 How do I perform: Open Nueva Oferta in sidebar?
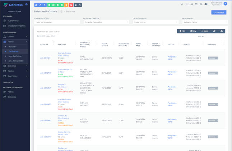(13, 21)
